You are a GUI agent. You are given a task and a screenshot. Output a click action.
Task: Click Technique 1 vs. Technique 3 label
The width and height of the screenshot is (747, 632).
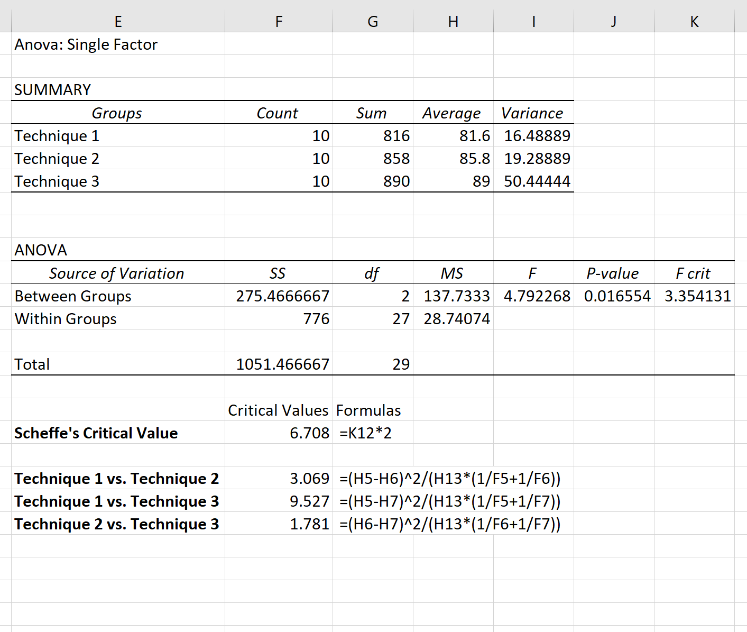(x=118, y=501)
